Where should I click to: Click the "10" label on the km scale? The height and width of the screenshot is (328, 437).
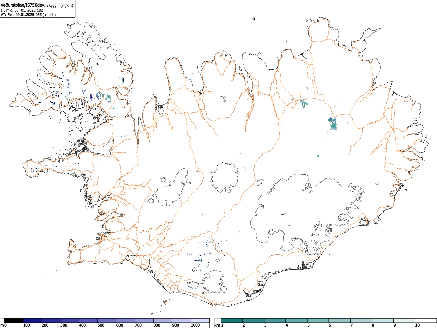[417, 325]
